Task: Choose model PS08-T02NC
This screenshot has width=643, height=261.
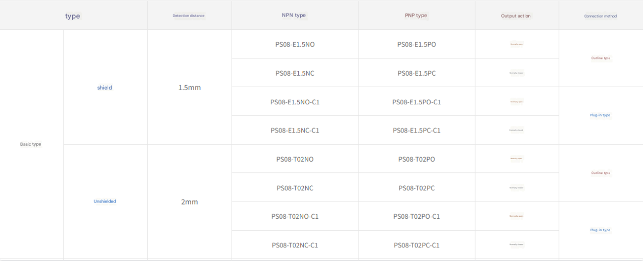Action: coord(295,188)
